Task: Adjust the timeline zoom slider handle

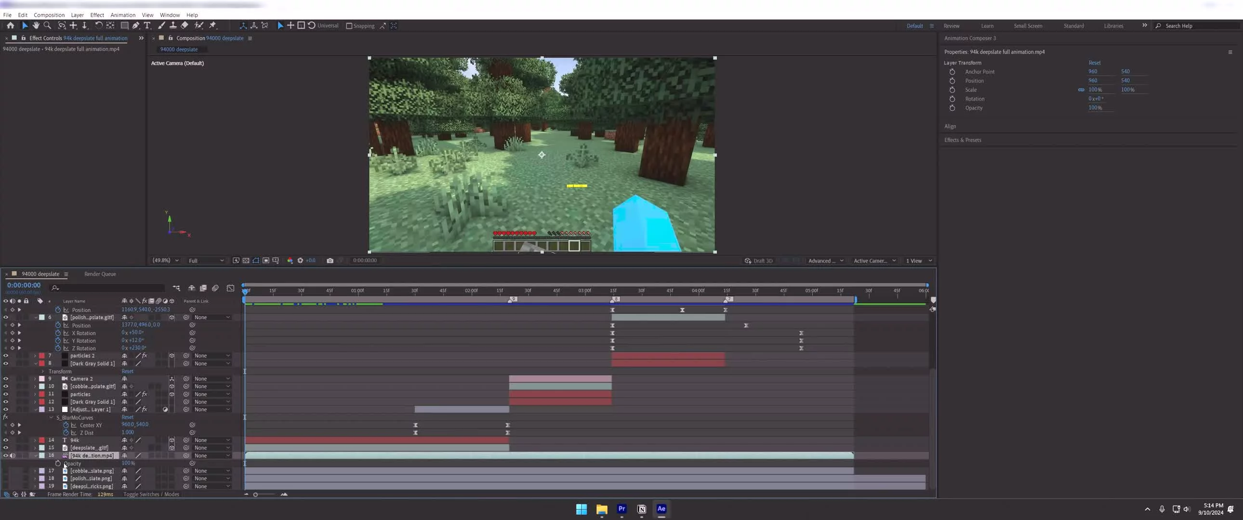Action: (x=255, y=494)
